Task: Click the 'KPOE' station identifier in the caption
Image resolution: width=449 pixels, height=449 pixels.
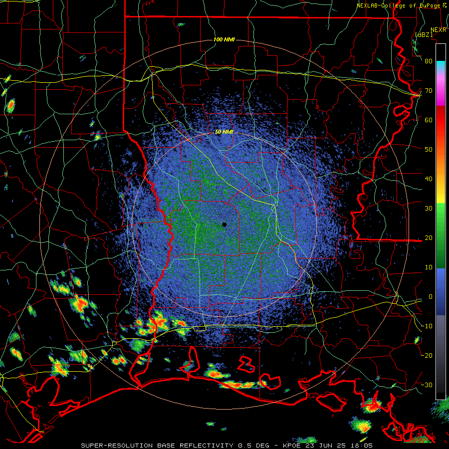Action: coord(293,446)
